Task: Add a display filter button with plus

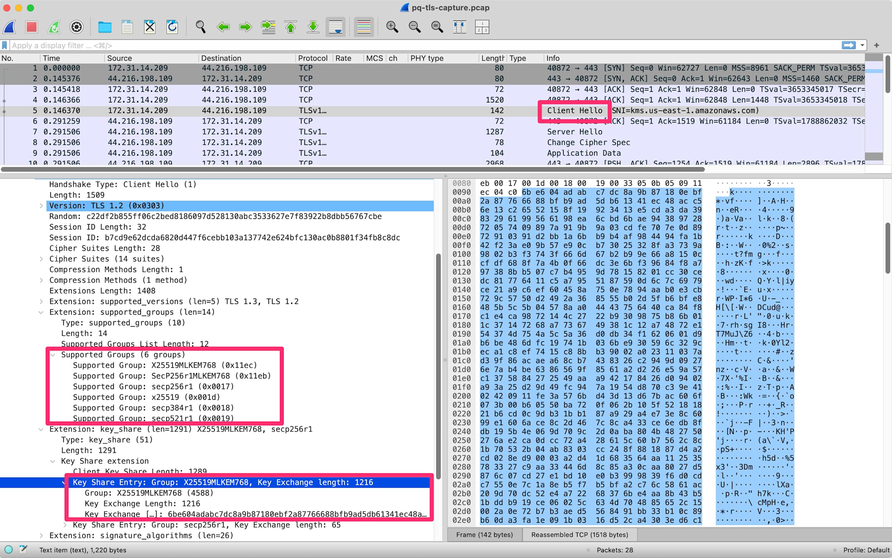Action: click(x=876, y=45)
